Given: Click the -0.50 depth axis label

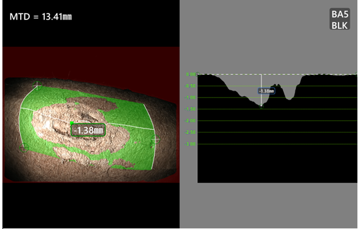Looking at the screenshot, I should pyautogui.click(x=190, y=86).
